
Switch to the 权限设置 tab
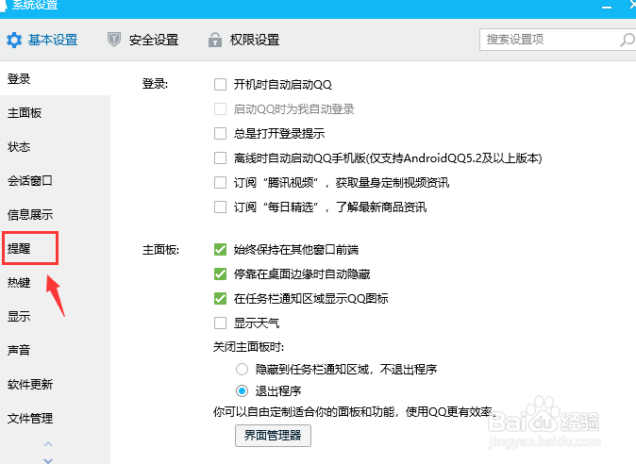tap(243, 41)
